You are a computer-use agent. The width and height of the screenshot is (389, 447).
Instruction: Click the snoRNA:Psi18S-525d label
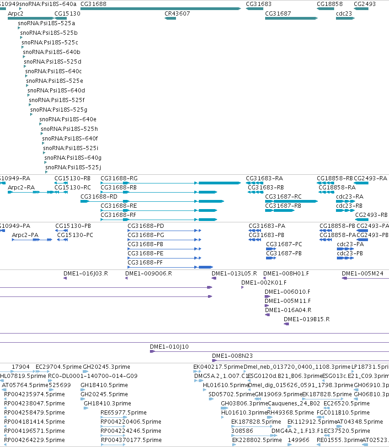click(53, 62)
